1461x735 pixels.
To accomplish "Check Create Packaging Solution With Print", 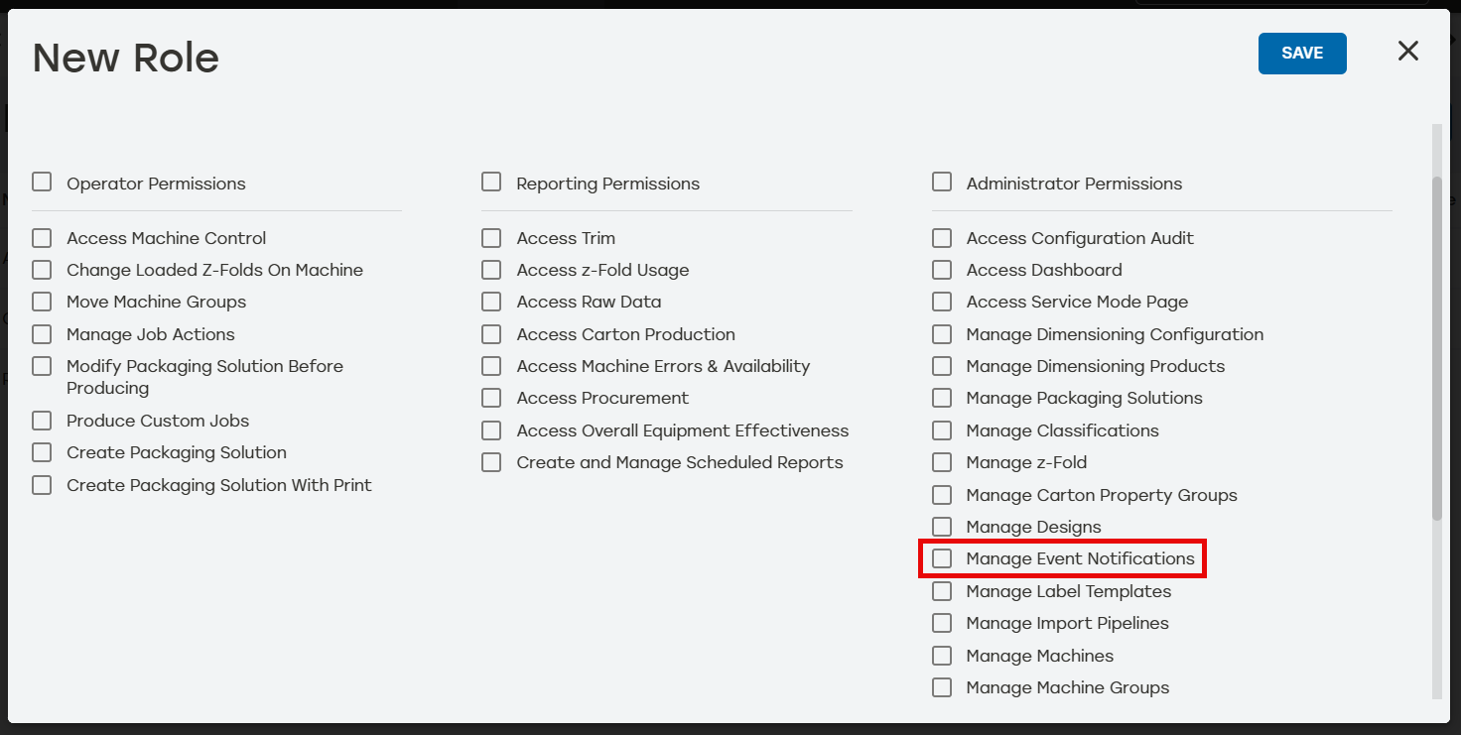I will [x=42, y=485].
